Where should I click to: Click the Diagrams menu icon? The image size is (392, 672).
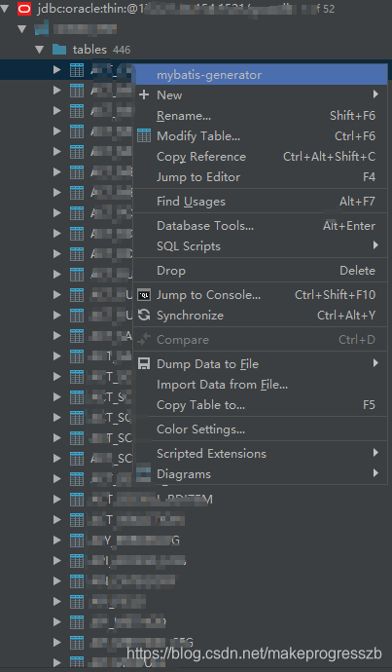[x=144, y=474]
